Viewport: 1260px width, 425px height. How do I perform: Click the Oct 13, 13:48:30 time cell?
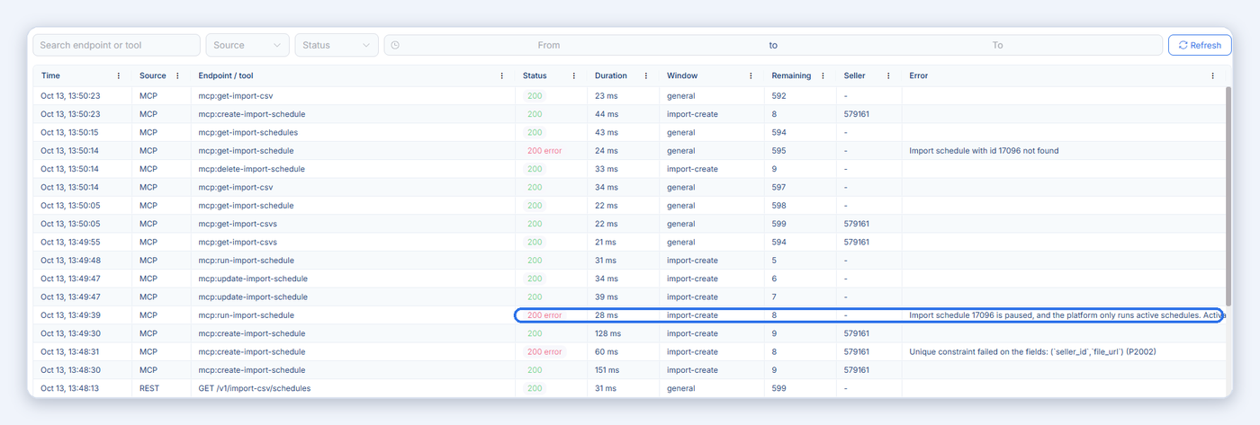(70, 370)
